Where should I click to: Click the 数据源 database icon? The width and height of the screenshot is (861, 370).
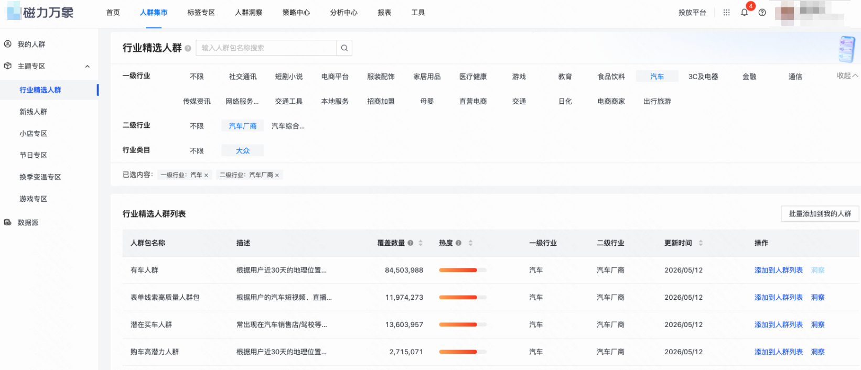[x=8, y=222]
